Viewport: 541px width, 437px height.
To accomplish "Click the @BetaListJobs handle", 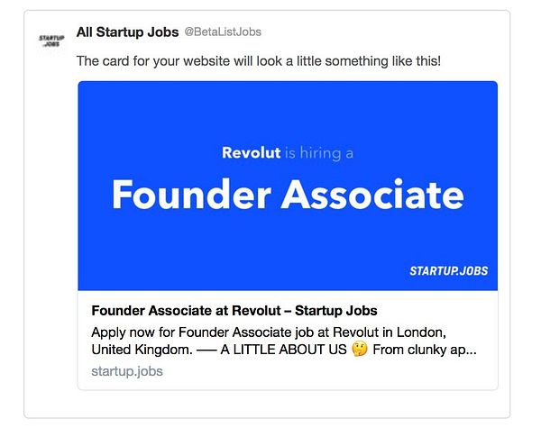I will pyautogui.click(x=223, y=32).
